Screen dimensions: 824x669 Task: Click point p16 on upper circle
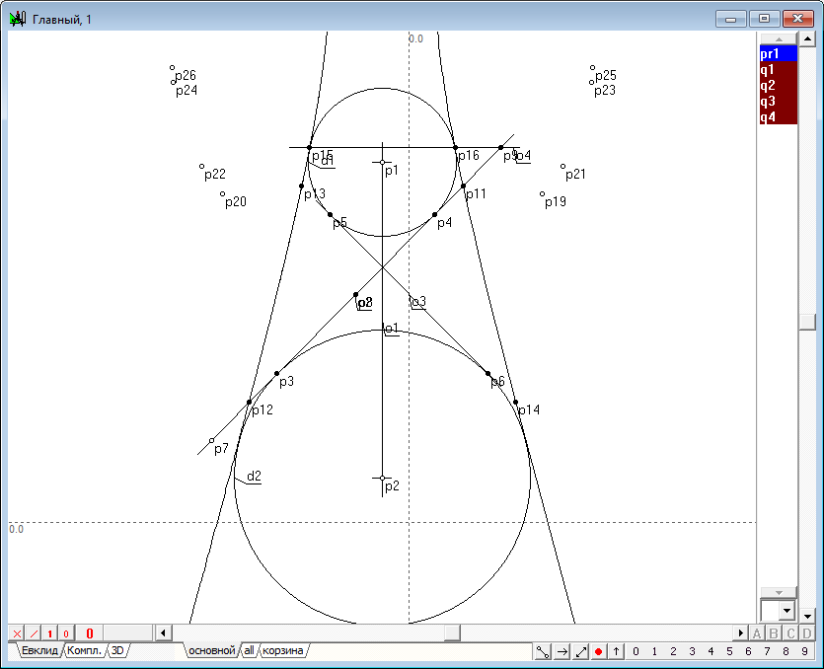[x=456, y=148]
